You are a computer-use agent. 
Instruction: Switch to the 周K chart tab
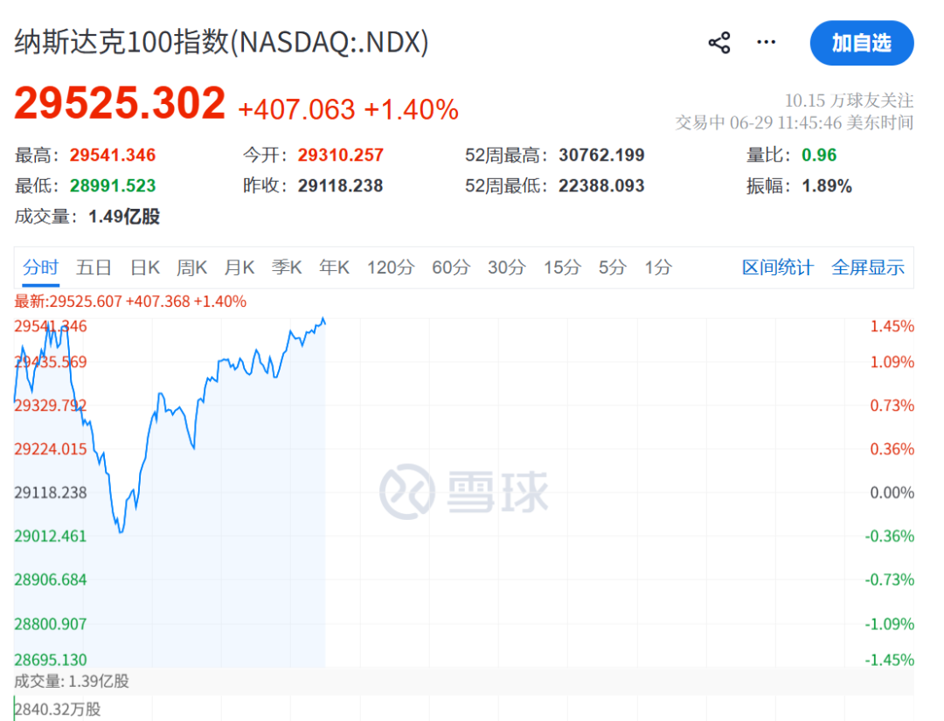[191, 267]
